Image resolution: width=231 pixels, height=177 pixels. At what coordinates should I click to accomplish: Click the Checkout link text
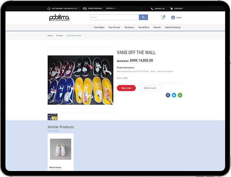click(178, 9)
